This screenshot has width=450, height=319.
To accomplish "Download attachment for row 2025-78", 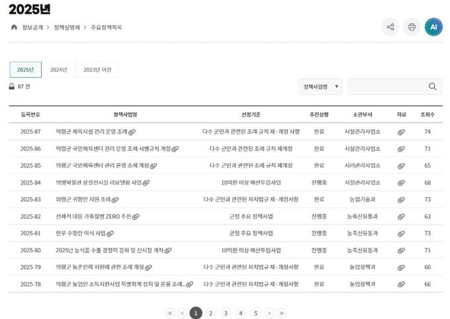I will click(x=401, y=284).
